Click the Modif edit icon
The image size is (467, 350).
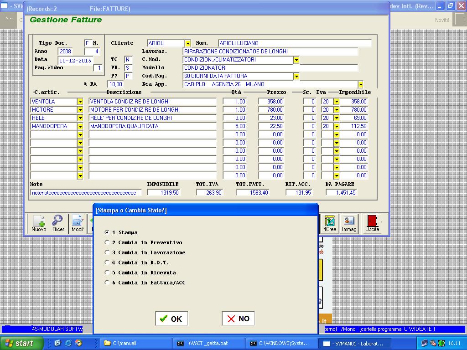click(78, 223)
